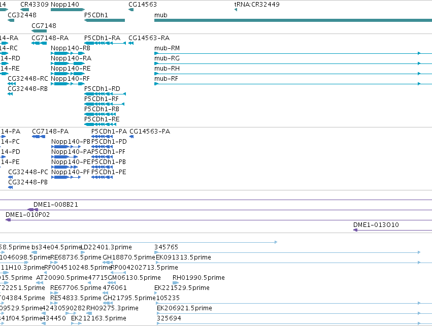This screenshot has height=326, width=432.
Task: Select the 105235 feature label
Action: [x=168, y=299]
